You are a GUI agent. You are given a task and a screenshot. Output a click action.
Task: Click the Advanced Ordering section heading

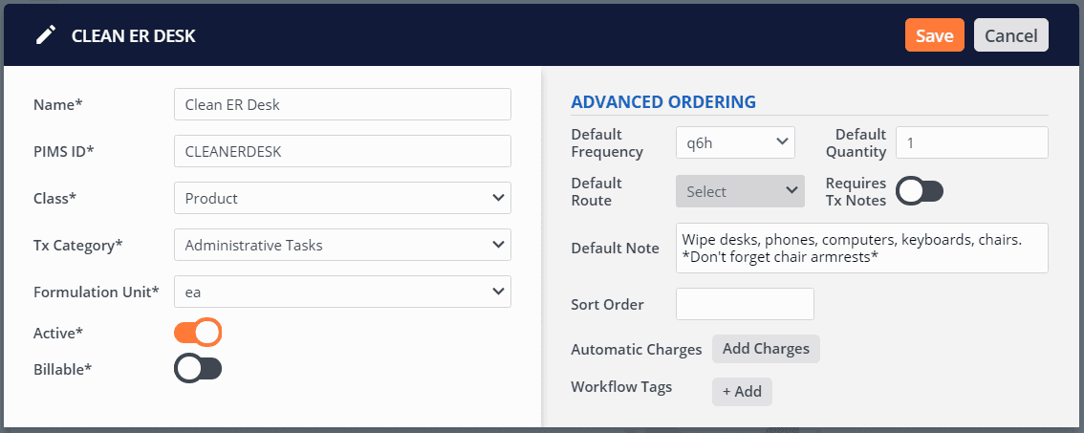pos(663,101)
